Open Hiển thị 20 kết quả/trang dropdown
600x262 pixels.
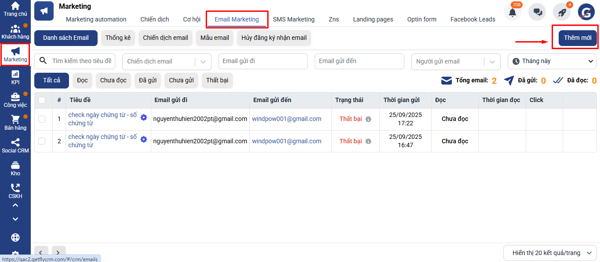(550, 253)
